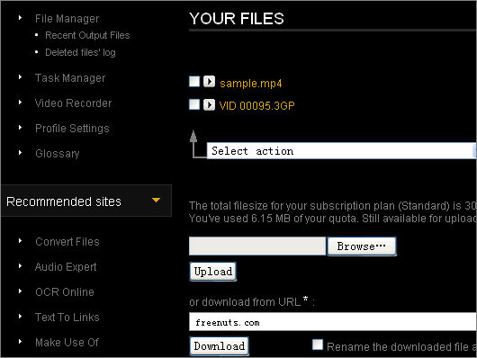Focus the download URL field with freenuts.com
This screenshot has width=477, height=358.
(333, 322)
